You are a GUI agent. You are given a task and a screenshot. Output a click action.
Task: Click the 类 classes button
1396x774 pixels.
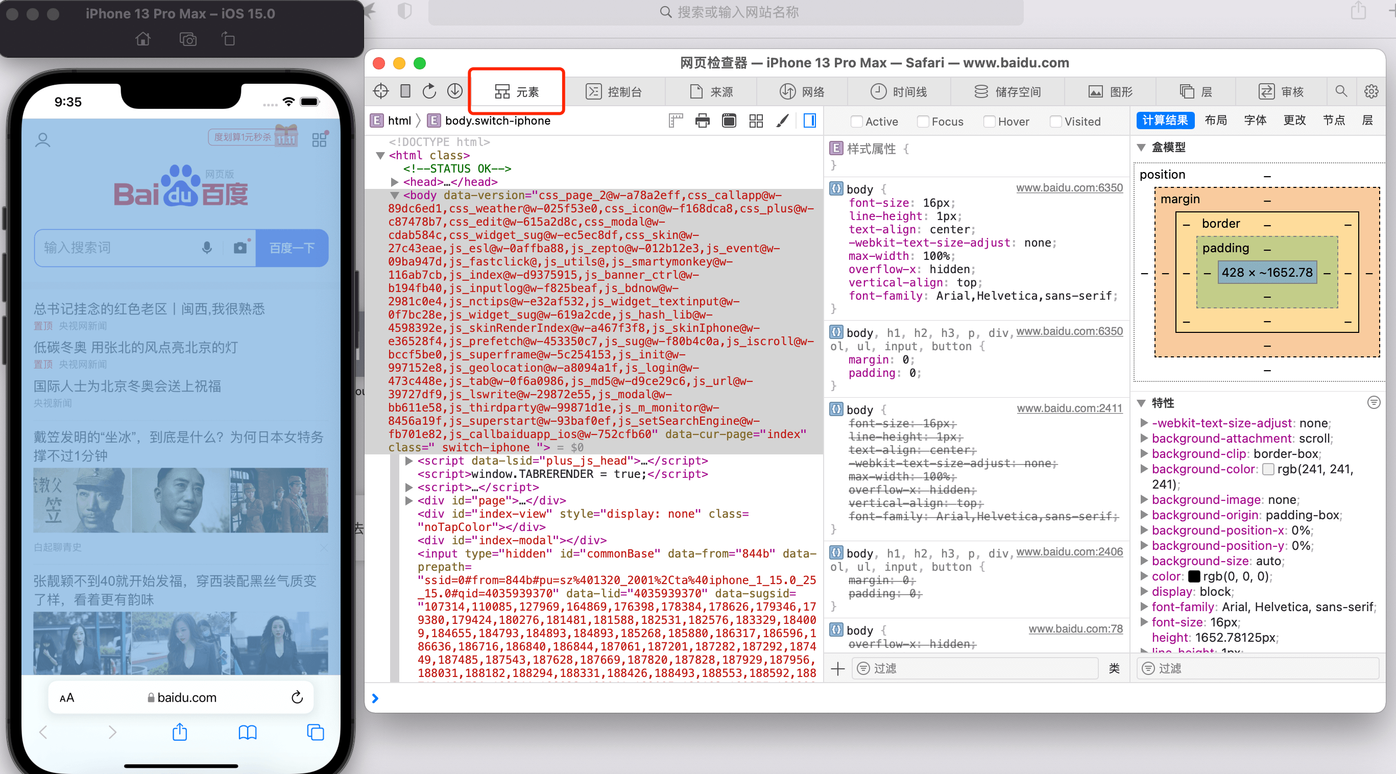pos(1114,668)
